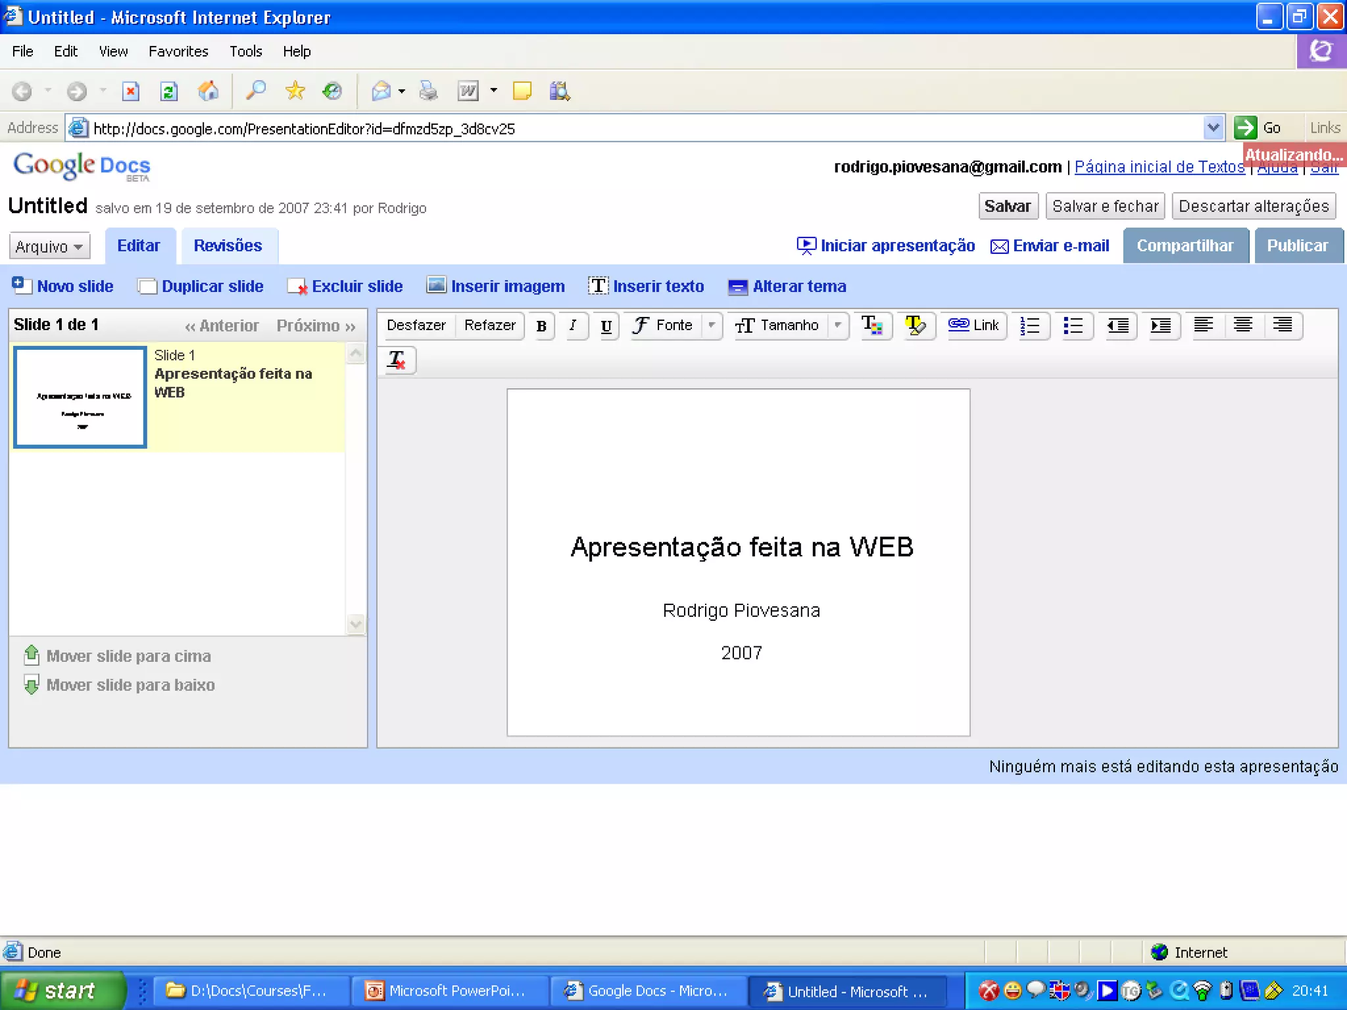Click the text color icon
Image resolution: width=1347 pixels, height=1010 pixels.
pos(872,325)
